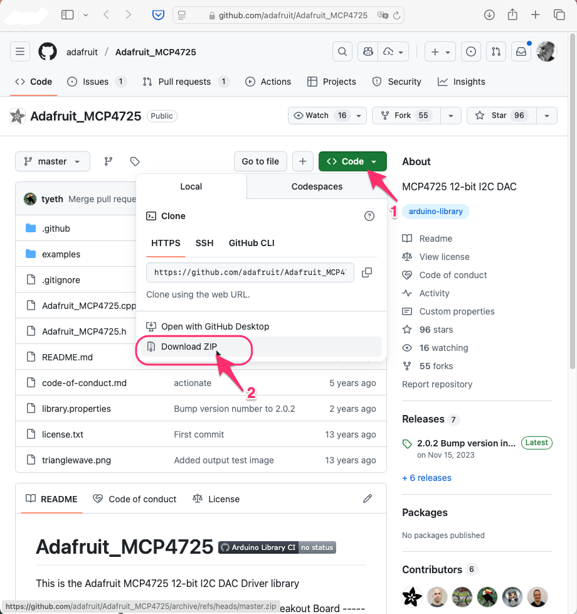Open the trianglewave.png file

77,460
